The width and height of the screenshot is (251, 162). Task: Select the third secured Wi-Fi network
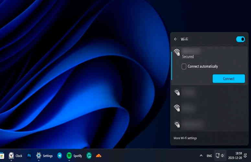(210, 108)
